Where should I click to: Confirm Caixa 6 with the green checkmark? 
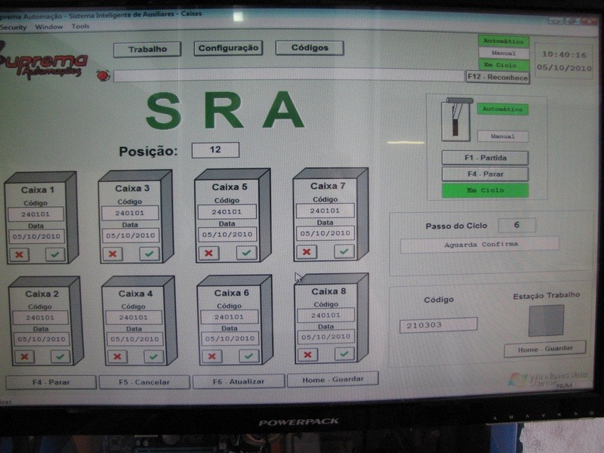click(248, 356)
